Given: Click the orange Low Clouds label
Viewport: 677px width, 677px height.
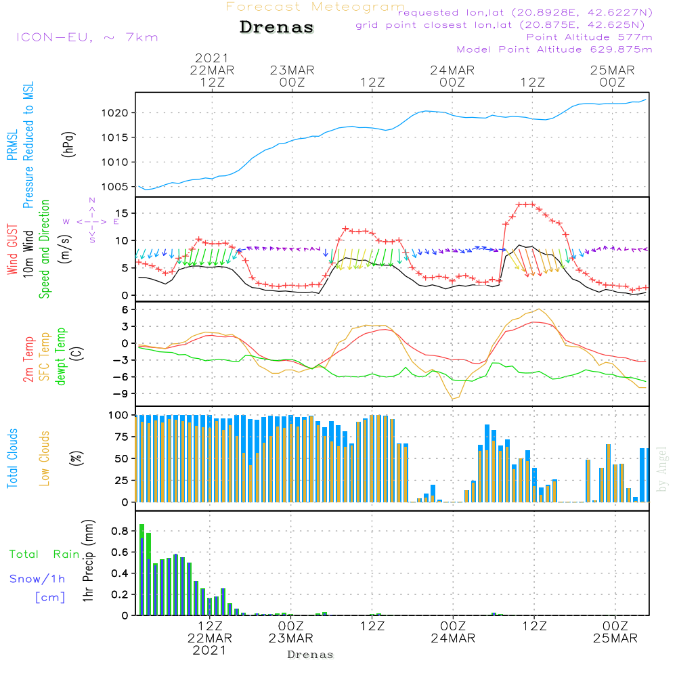Looking at the screenshot, I should (x=45, y=458).
